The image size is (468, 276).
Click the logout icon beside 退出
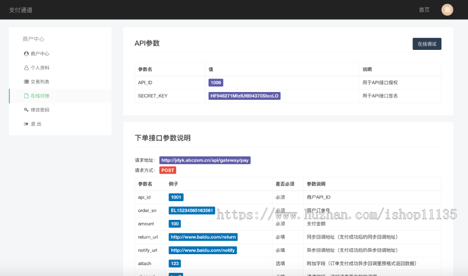pos(27,124)
